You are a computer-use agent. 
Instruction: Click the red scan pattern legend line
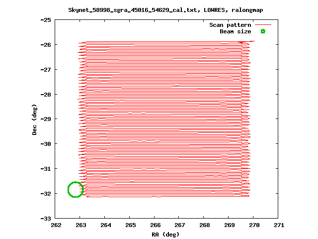263,25
